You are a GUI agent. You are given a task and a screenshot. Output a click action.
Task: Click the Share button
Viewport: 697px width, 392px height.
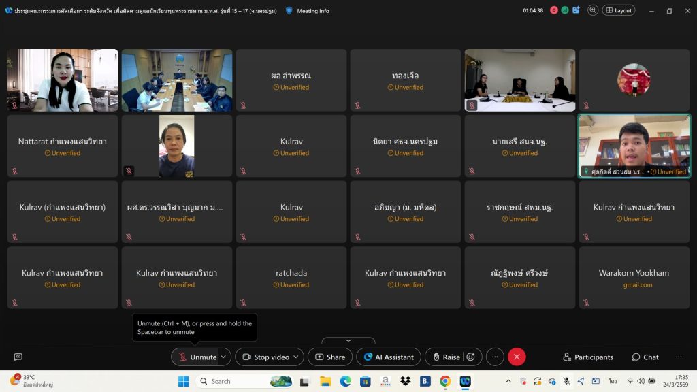(329, 357)
